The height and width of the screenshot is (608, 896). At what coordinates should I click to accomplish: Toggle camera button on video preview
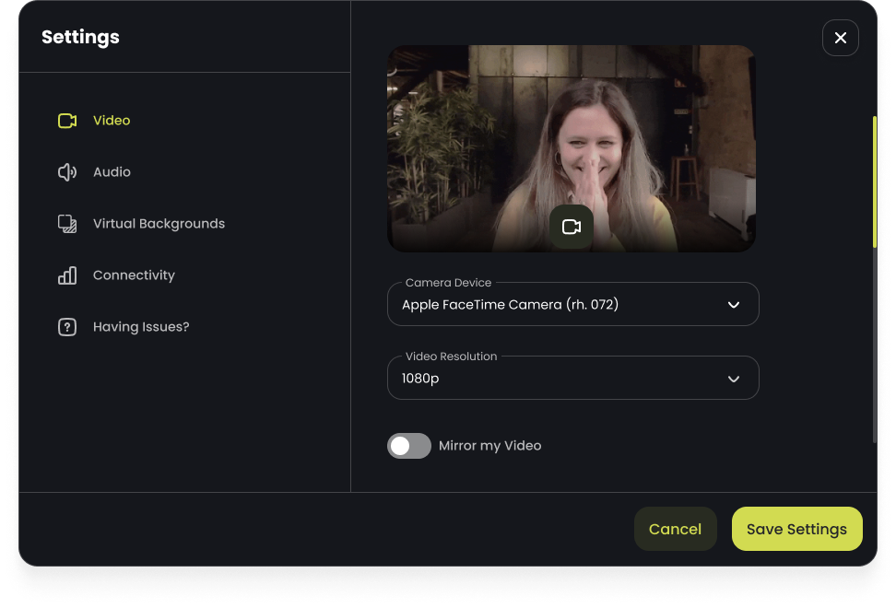(x=572, y=227)
